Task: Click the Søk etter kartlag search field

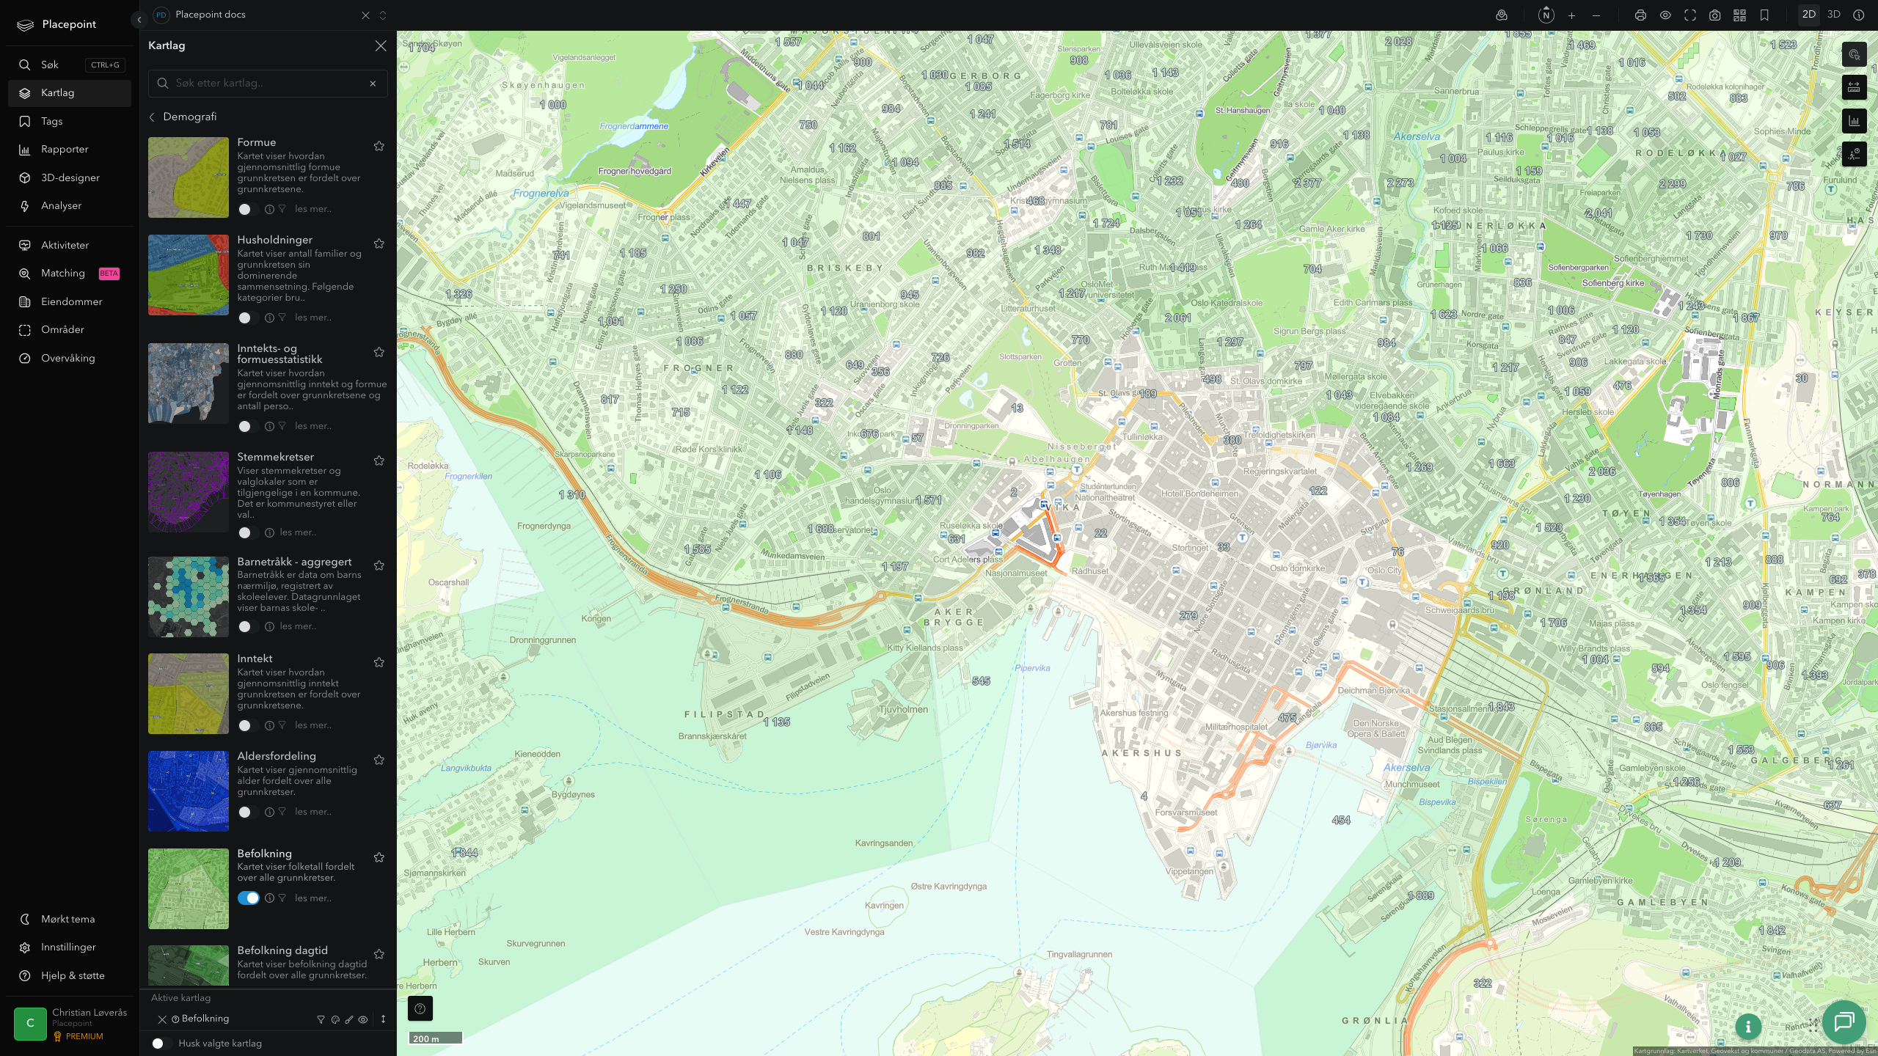Action: [268, 84]
